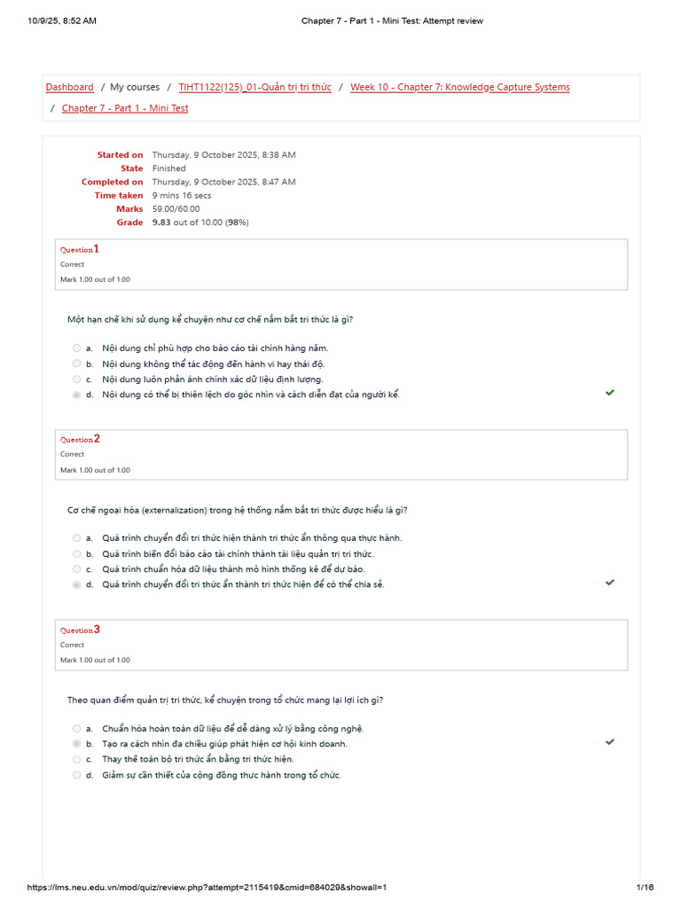Select Question 3 option c radio button
The image size is (681, 908).
pyautogui.click(x=76, y=759)
